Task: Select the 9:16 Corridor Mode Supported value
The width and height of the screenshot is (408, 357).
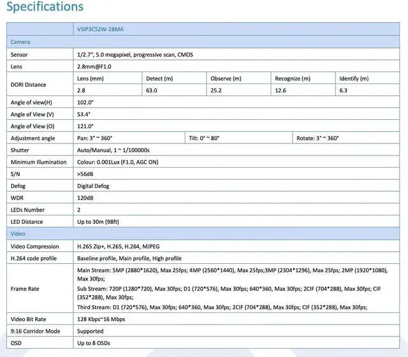Action: 90,331
